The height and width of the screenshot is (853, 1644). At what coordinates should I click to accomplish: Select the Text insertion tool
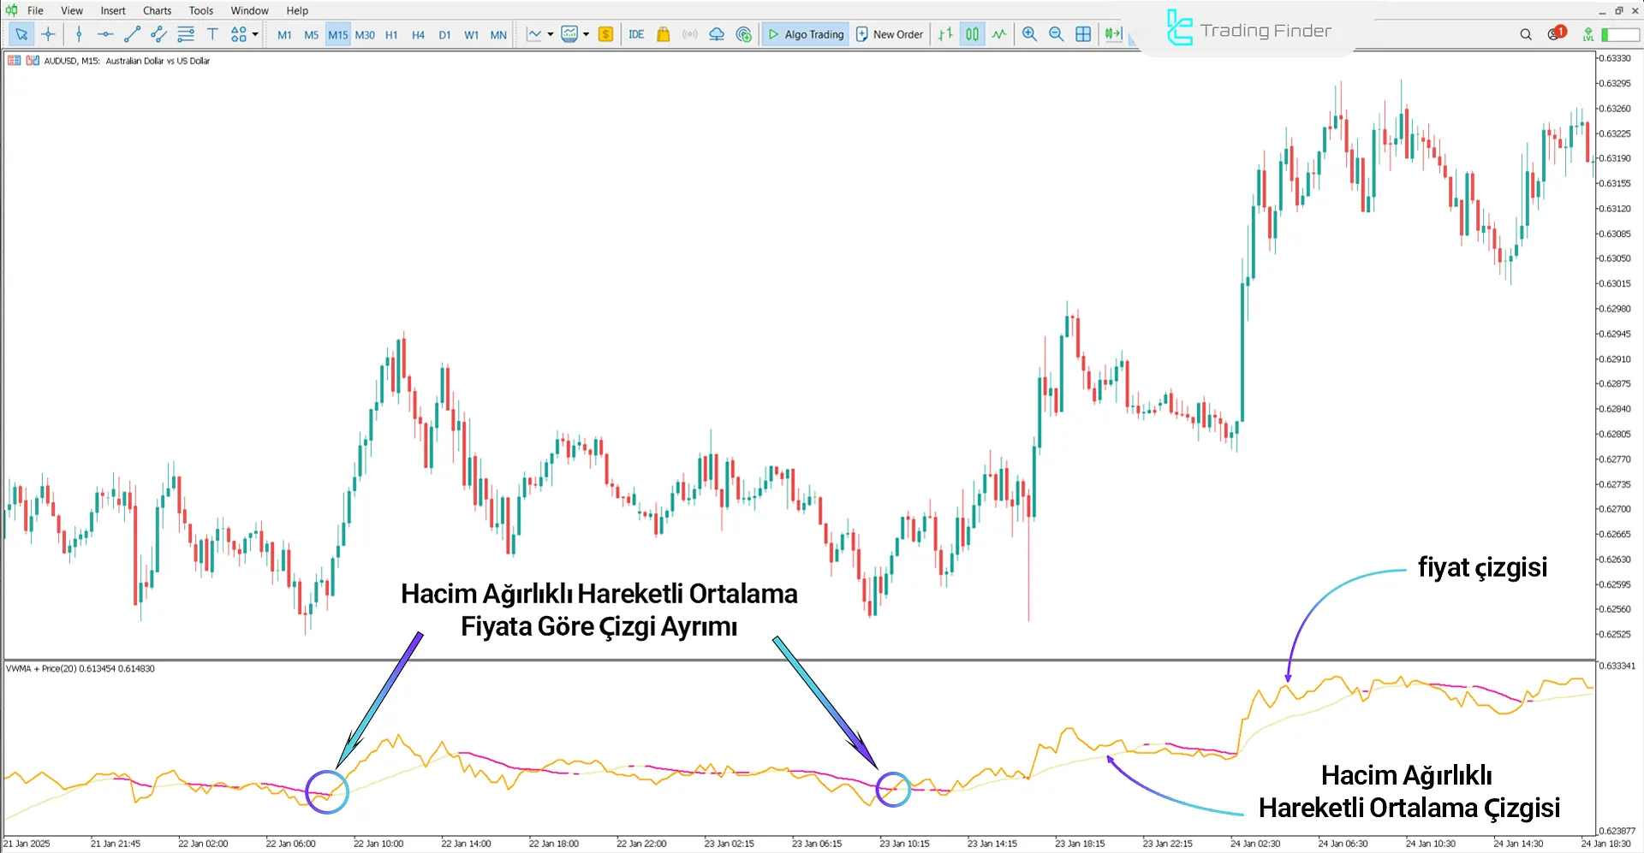click(x=212, y=34)
